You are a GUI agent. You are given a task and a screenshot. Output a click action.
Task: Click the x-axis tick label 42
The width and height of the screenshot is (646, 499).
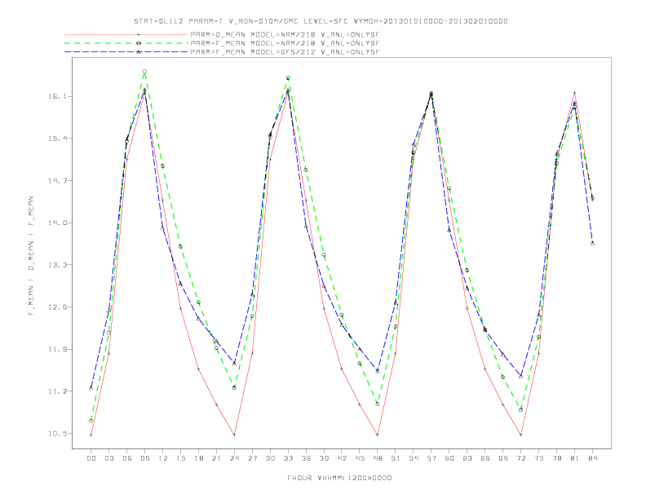click(342, 458)
